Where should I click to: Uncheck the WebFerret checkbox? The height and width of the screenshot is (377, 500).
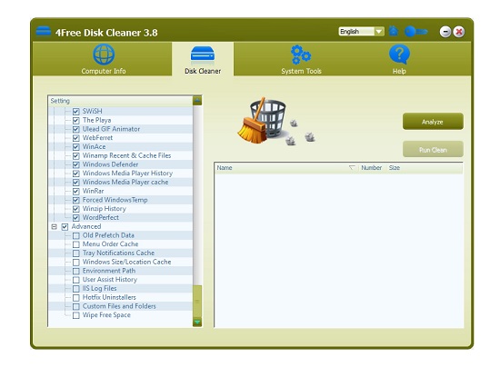(75, 138)
